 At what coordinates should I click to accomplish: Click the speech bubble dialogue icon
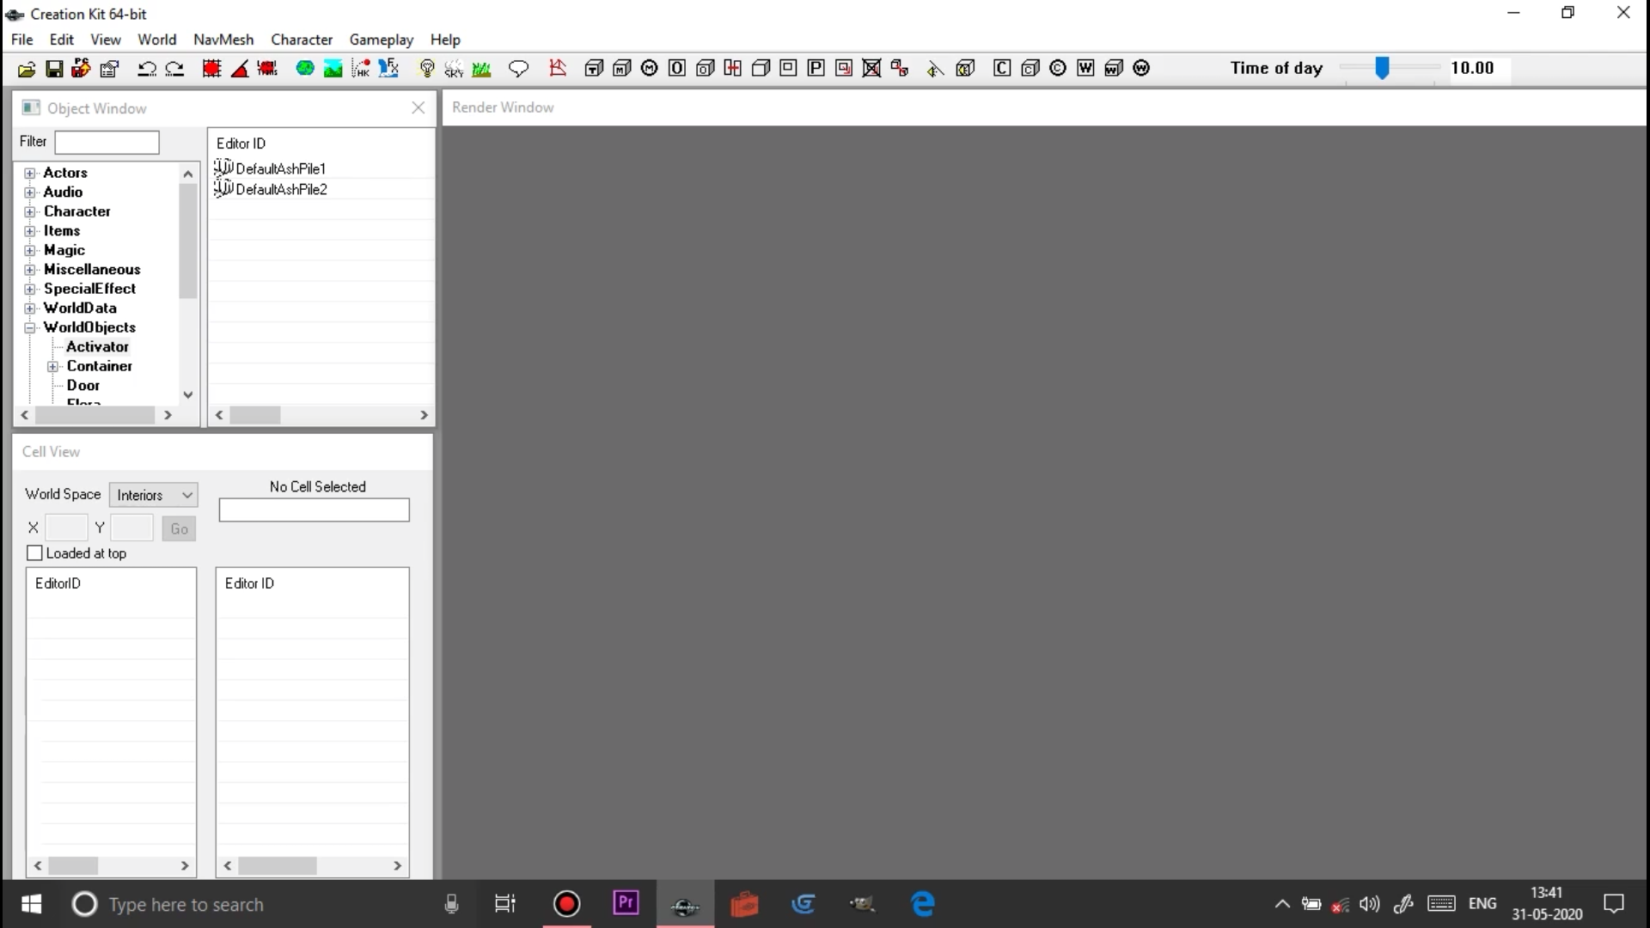click(x=518, y=69)
